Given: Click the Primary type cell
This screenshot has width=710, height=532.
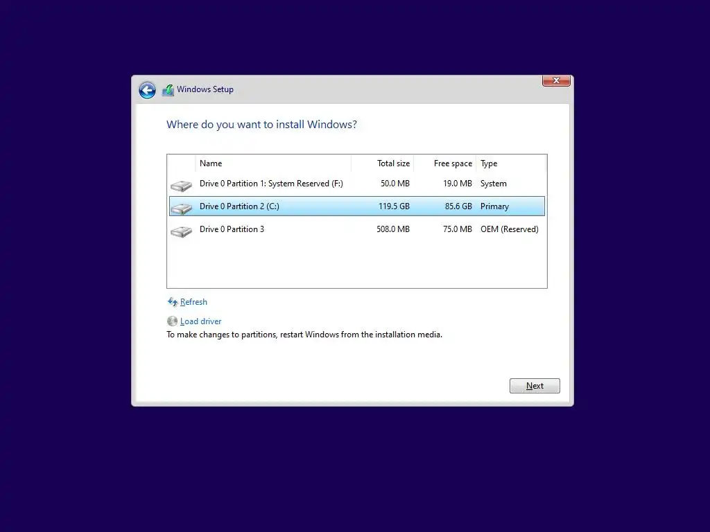Looking at the screenshot, I should tap(494, 206).
